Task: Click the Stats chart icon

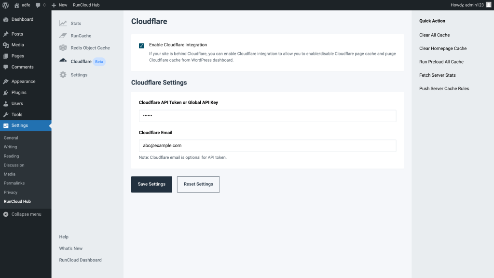Action: point(63,23)
